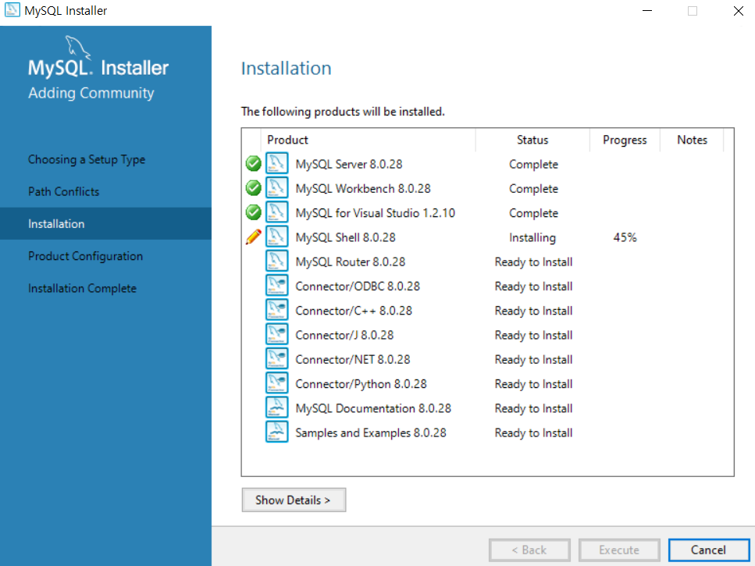Image resolution: width=755 pixels, height=566 pixels.
Task: Click the Connector/J 8.0.28 product icon
Action: pos(277,334)
